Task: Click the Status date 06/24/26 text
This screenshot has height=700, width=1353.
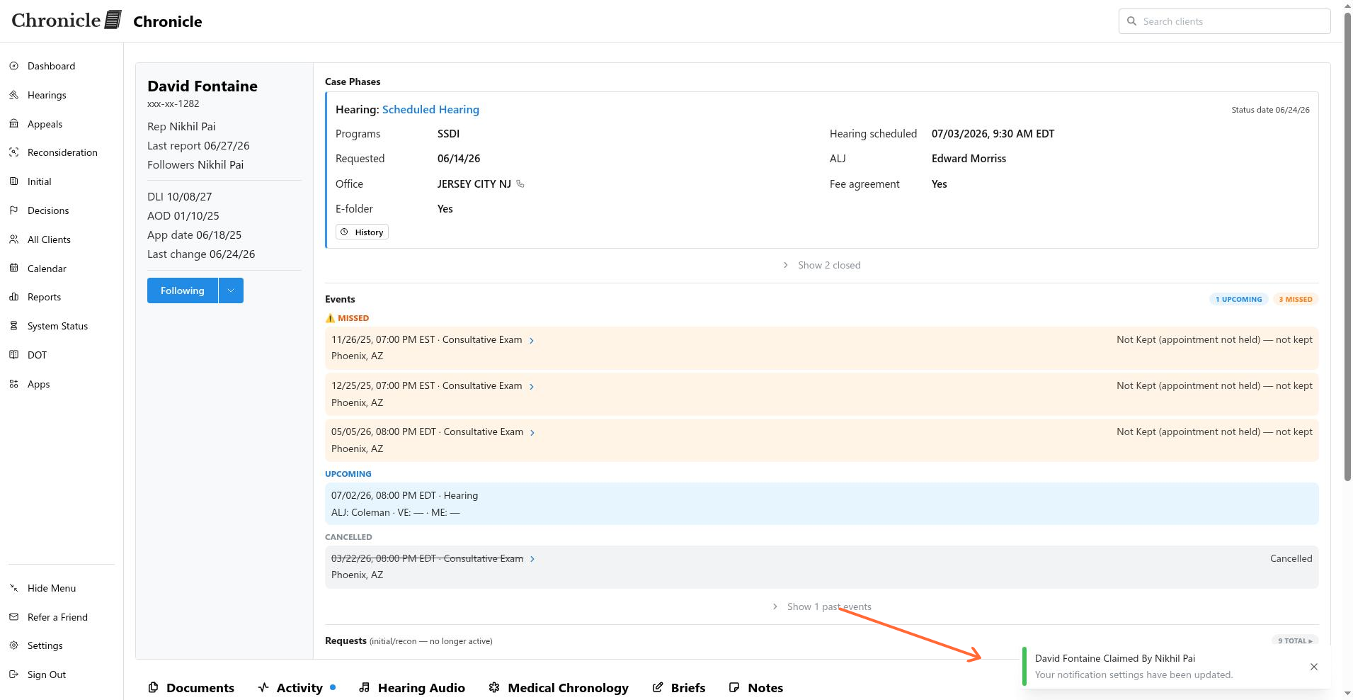Action: pyautogui.click(x=1270, y=110)
